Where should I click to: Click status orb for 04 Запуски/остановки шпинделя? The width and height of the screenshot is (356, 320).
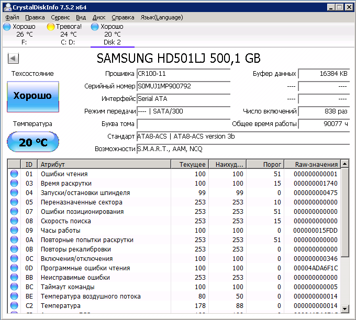point(14,192)
